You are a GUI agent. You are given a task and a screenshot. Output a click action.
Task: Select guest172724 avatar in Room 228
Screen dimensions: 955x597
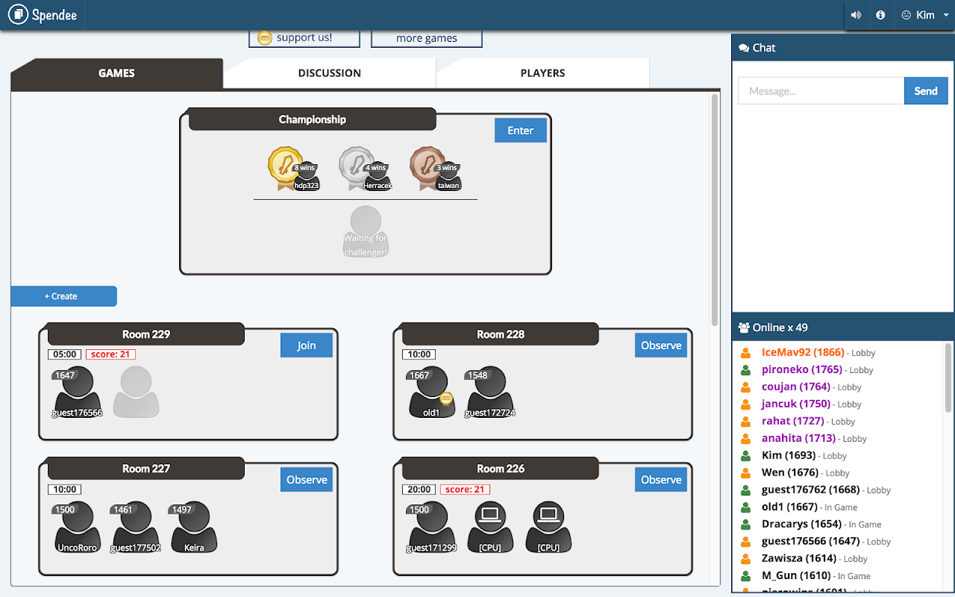click(x=490, y=392)
